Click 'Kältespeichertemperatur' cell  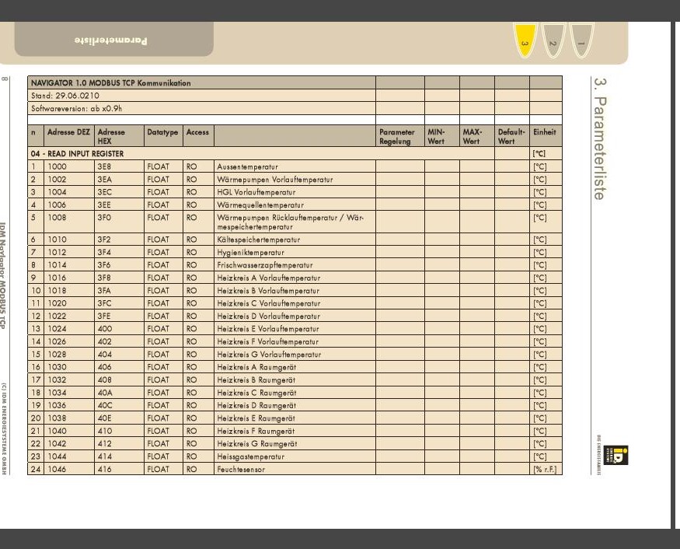click(x=295, y=240)
